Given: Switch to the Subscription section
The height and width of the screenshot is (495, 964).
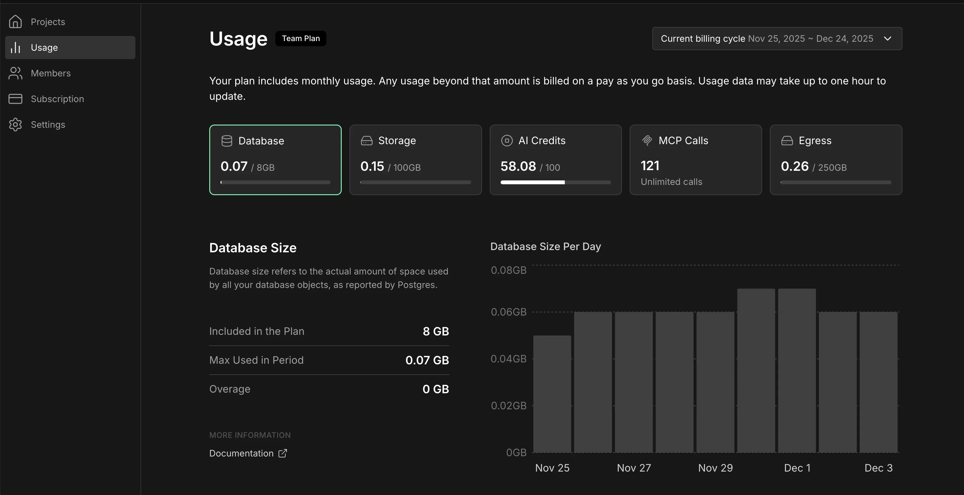Looking at the screenshot, I should point(57,99).
